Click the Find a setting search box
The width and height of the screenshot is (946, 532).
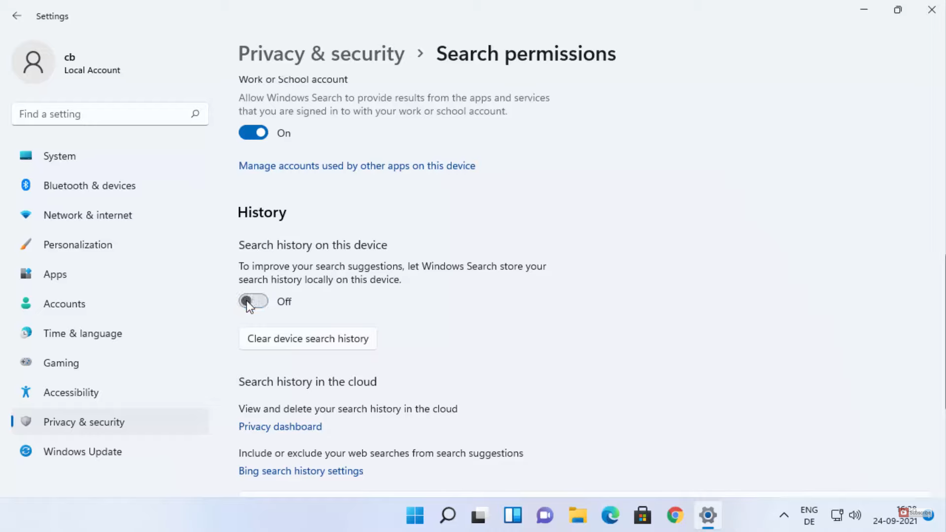tap(101, 114)
